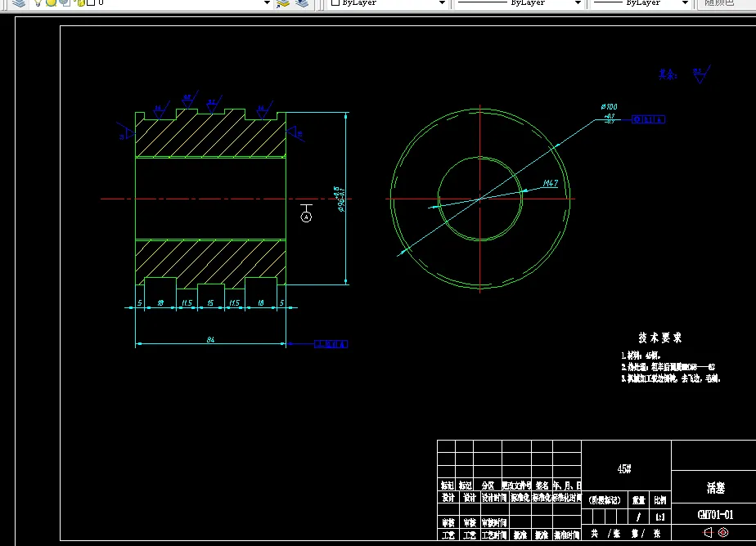Select the vertical ø96 dimension text
This screenshot has width=756, height=546.
(340, 199)
